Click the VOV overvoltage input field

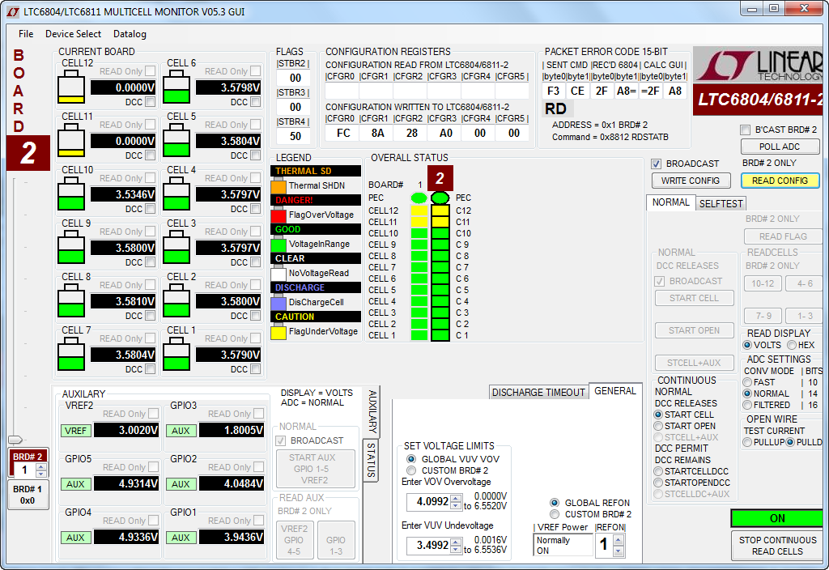[x=427, y=501]
